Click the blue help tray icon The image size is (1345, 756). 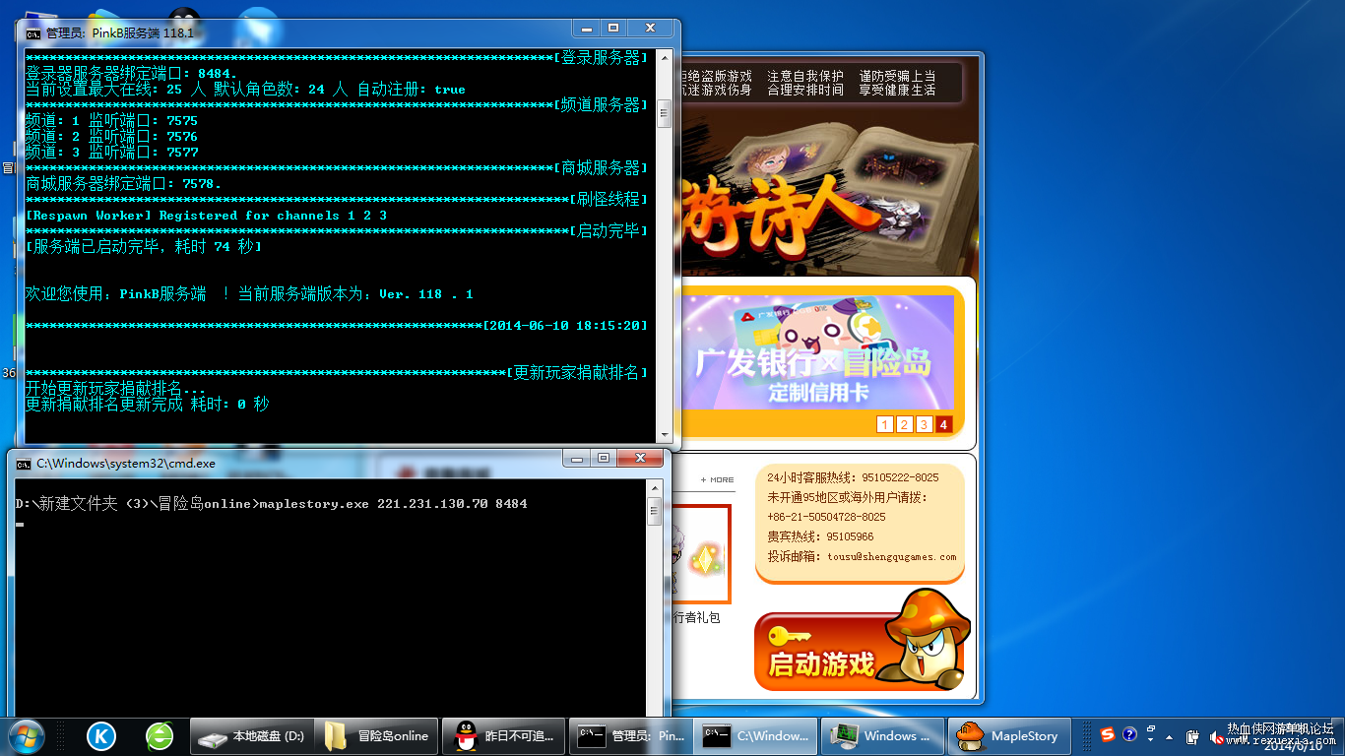click(1129, 734)
